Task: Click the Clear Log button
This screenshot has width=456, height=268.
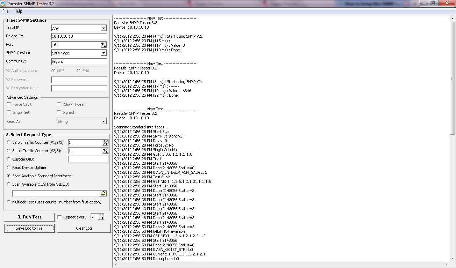Action: (x=84, y=228)
